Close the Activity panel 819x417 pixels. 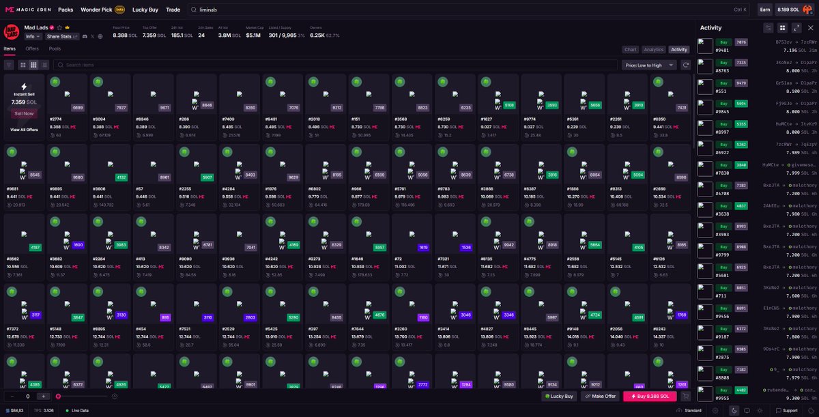tap(810, 27)
